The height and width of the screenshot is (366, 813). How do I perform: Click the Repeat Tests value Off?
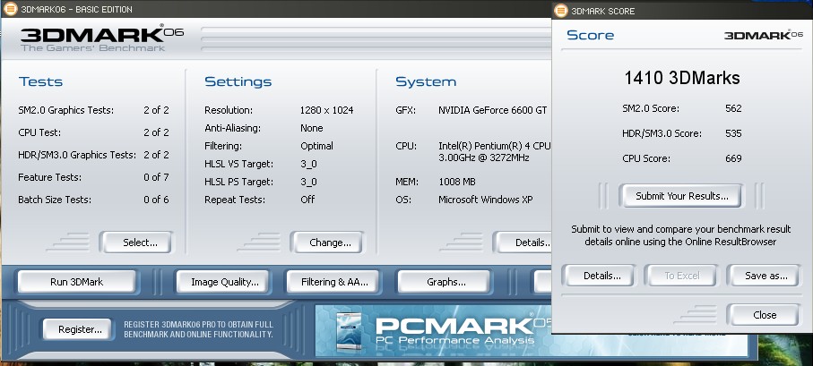[307, 200]
